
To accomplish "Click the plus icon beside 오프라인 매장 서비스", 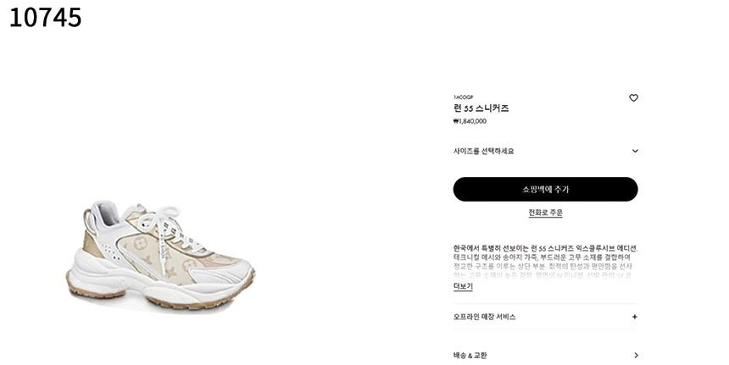I will point(635,317).
